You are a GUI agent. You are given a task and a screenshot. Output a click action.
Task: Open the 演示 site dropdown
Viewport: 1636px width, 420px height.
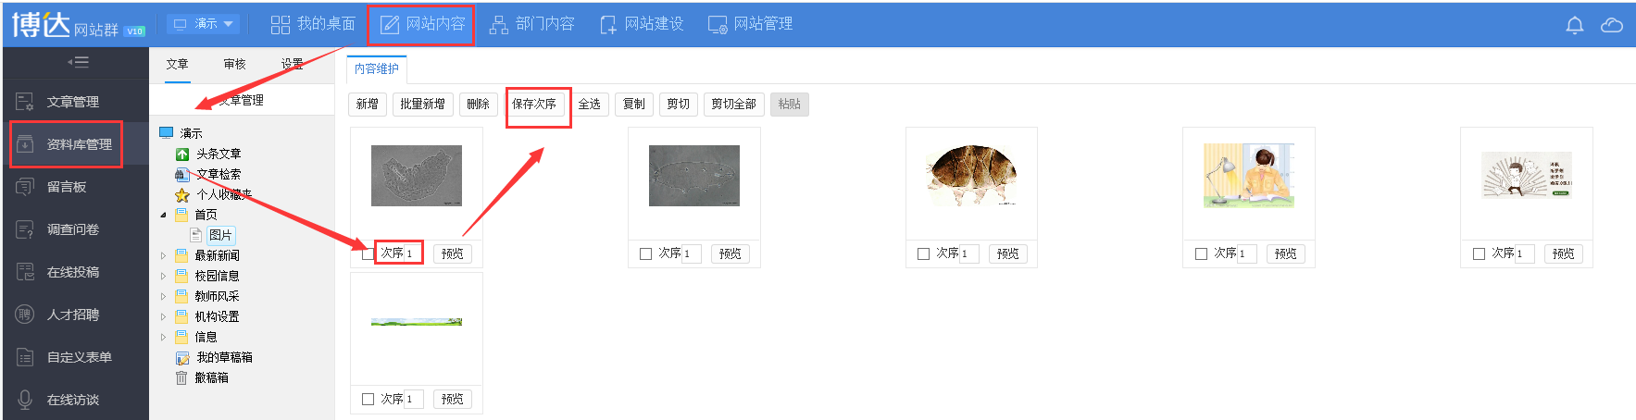pyautogui.click(x=205, y=24)
